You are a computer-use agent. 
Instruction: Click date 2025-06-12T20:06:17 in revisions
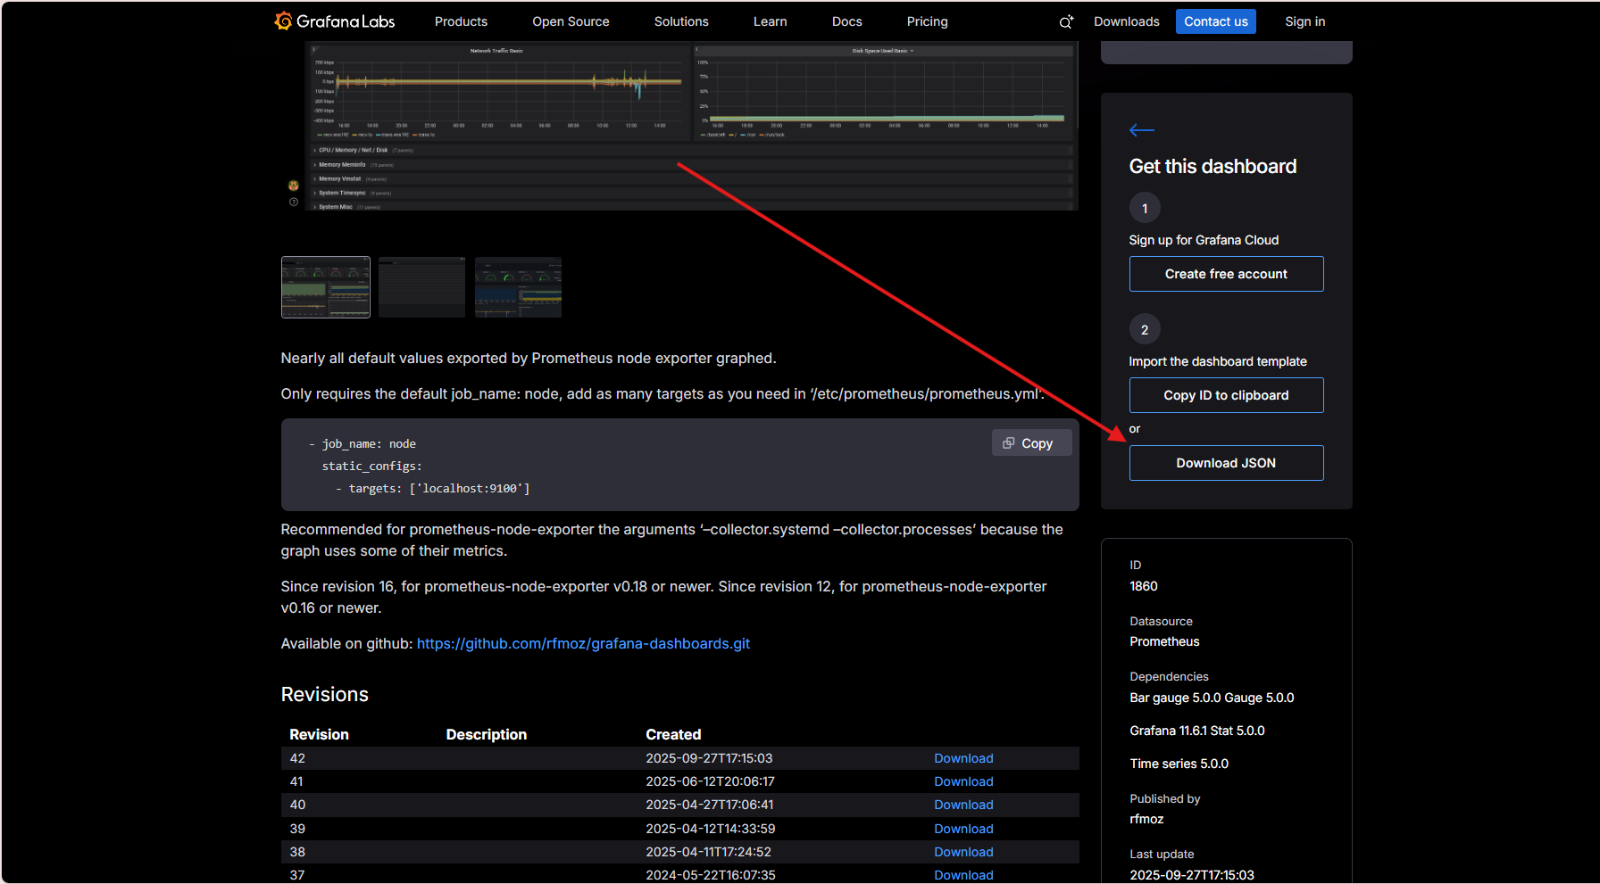[710, 781]
